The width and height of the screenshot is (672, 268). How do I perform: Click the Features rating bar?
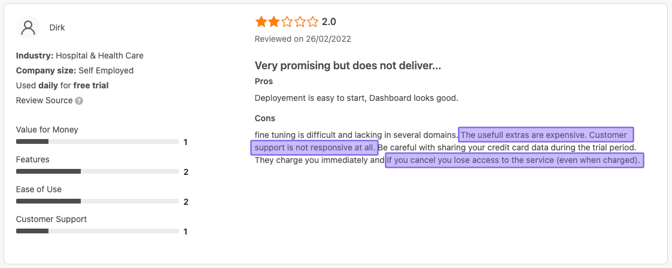[98, 171]
